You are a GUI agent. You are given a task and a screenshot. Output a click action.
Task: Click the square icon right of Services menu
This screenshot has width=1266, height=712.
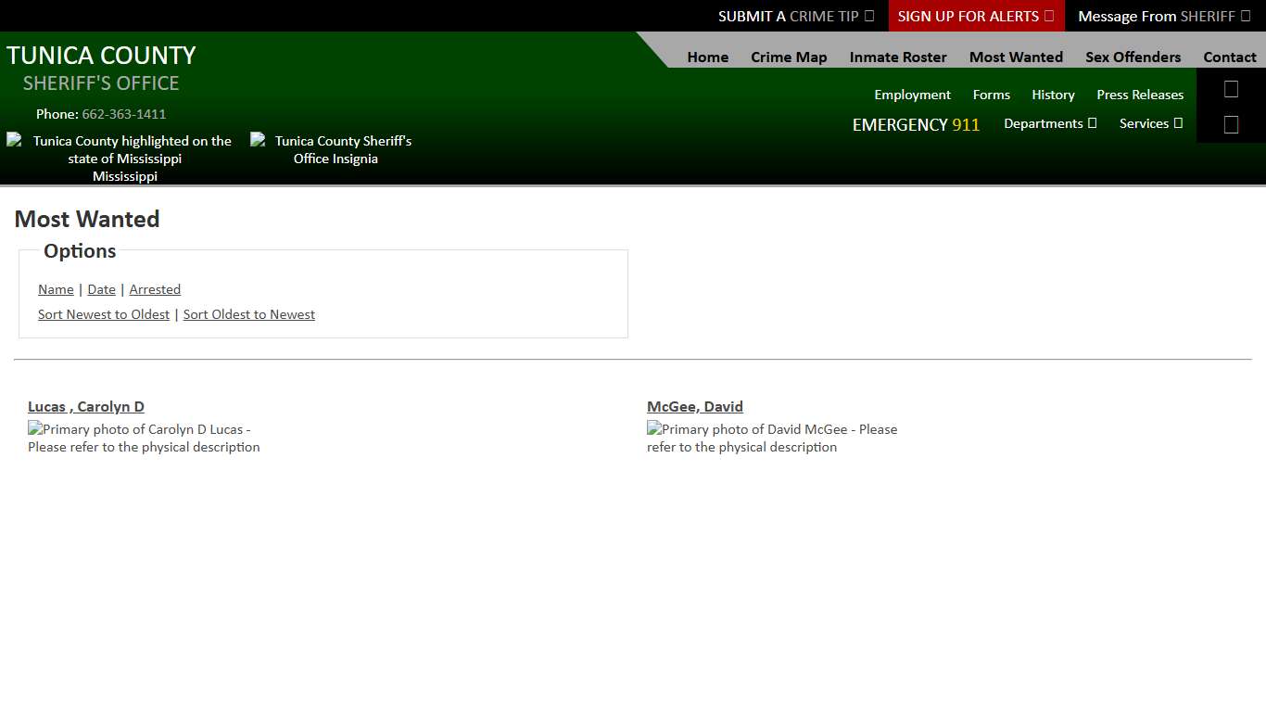[x=1231, y=124]
